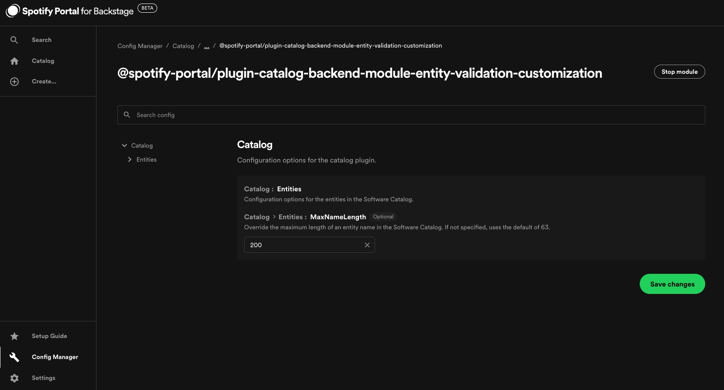Click the Stop module button
Image resolution: width=724 pixels, height=390 pixels.
(x=679, y=72)
